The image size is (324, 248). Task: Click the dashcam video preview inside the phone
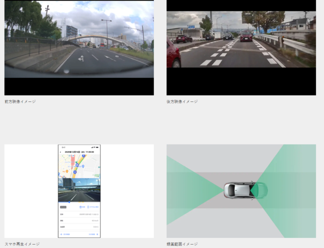(x=79, y=190)
